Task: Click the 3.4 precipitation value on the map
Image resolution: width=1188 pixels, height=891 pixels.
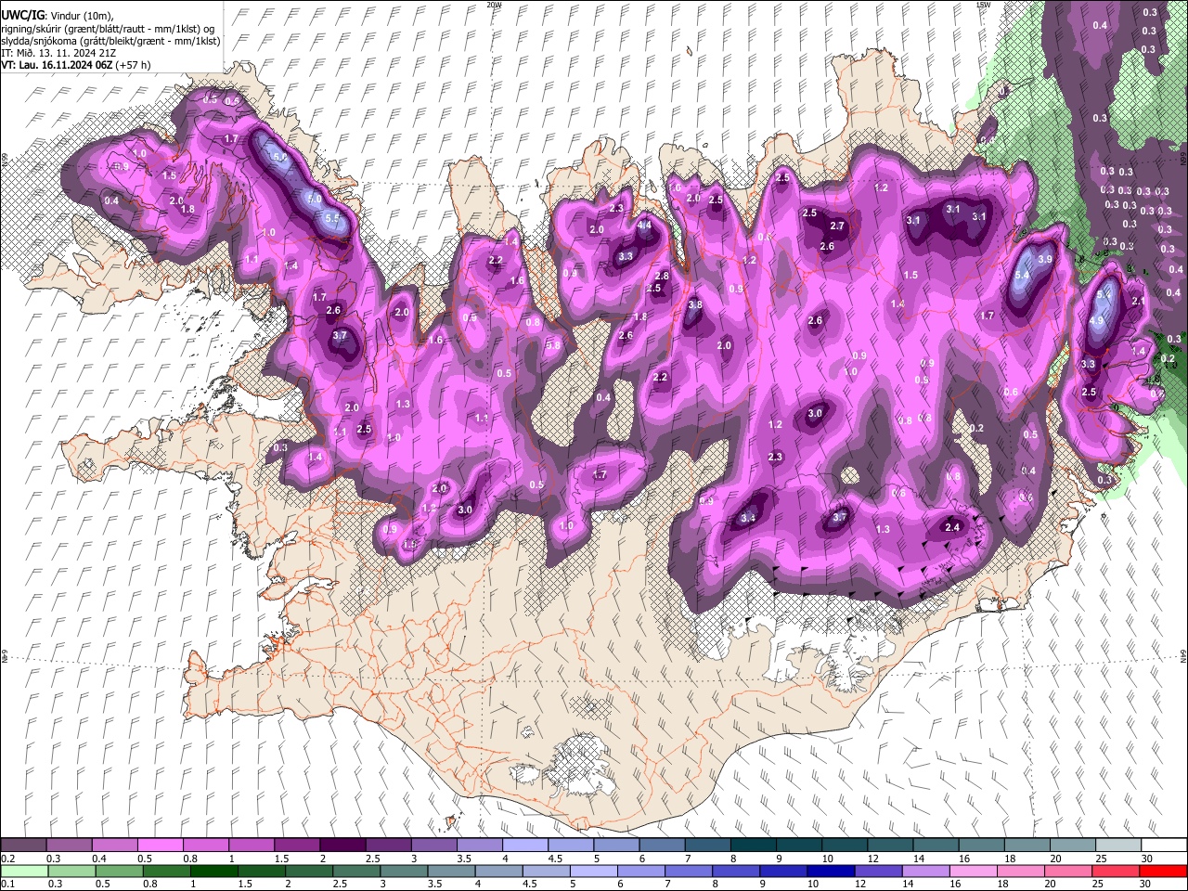Action: click(749, 518)
